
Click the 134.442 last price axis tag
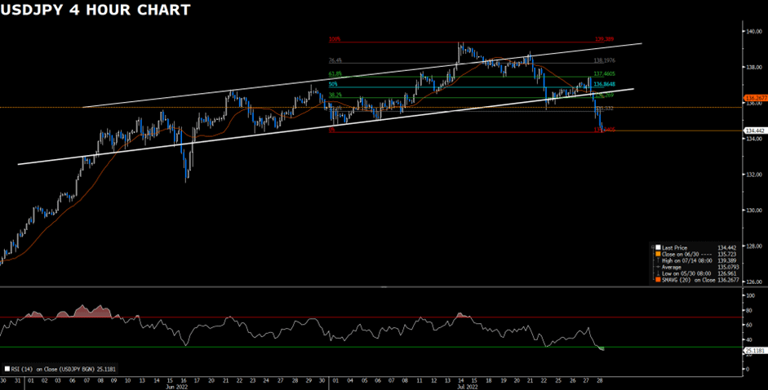coord(754,131)
